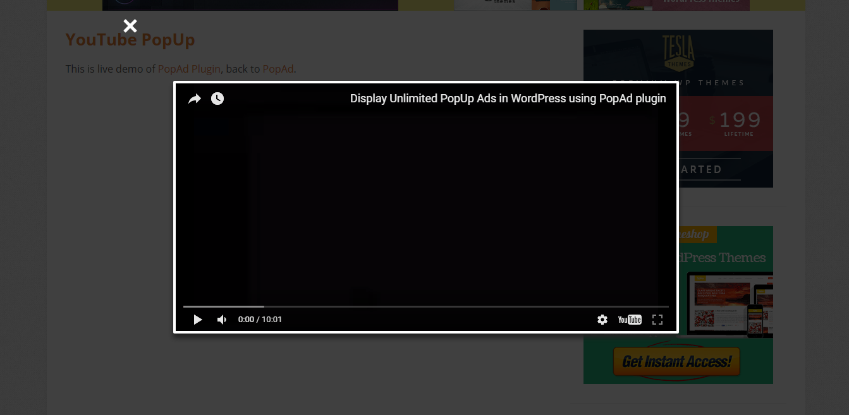
Task: Open the quality options via Settings gear
Action: 602,320
